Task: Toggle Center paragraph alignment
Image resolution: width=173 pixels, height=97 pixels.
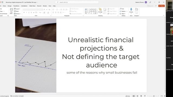Action: click(56, 13)
